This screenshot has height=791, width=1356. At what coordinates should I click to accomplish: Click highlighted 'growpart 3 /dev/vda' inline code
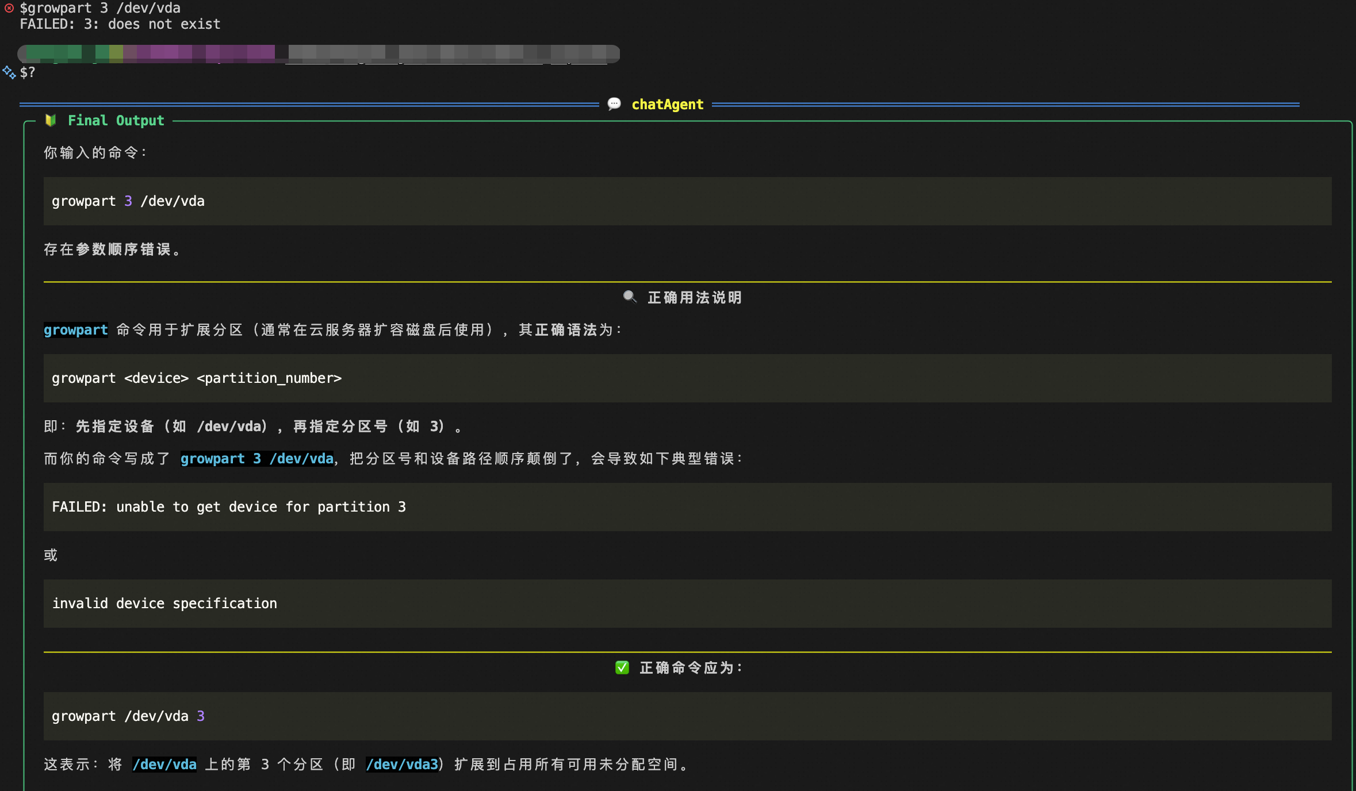pyautogui.click(x=256, y=459)
